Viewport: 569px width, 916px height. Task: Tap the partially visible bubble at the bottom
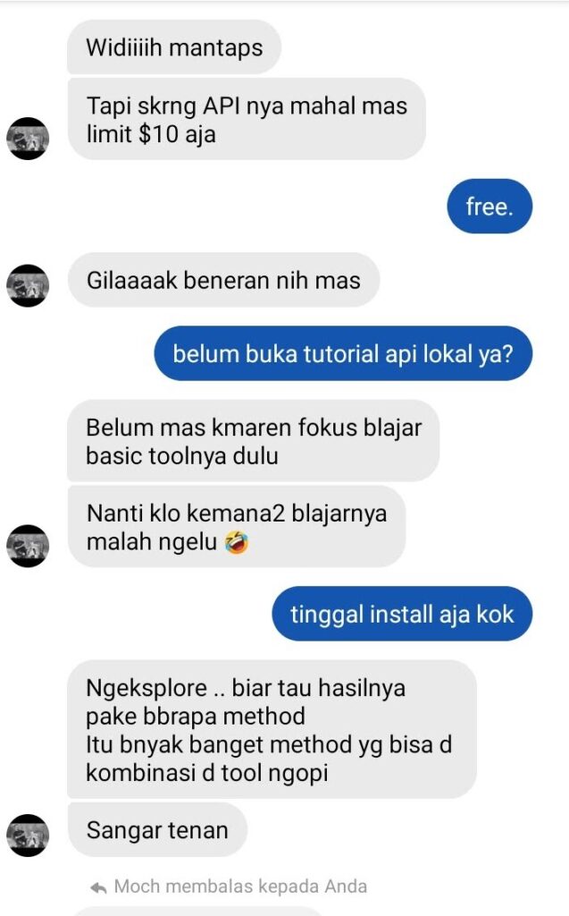point(198,912)
